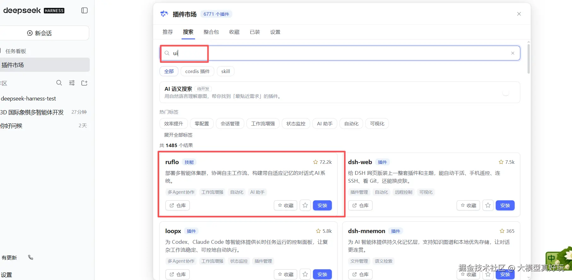Image resolution: width=572 pixels, height=280 pixels.
Task: Filter by the hot tag 工作流增强
Action: pos(263,123)
